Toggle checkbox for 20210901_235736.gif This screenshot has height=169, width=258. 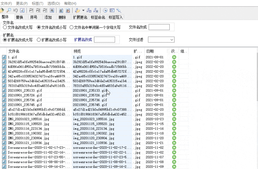pyautogui.click(x=4, y=100)
